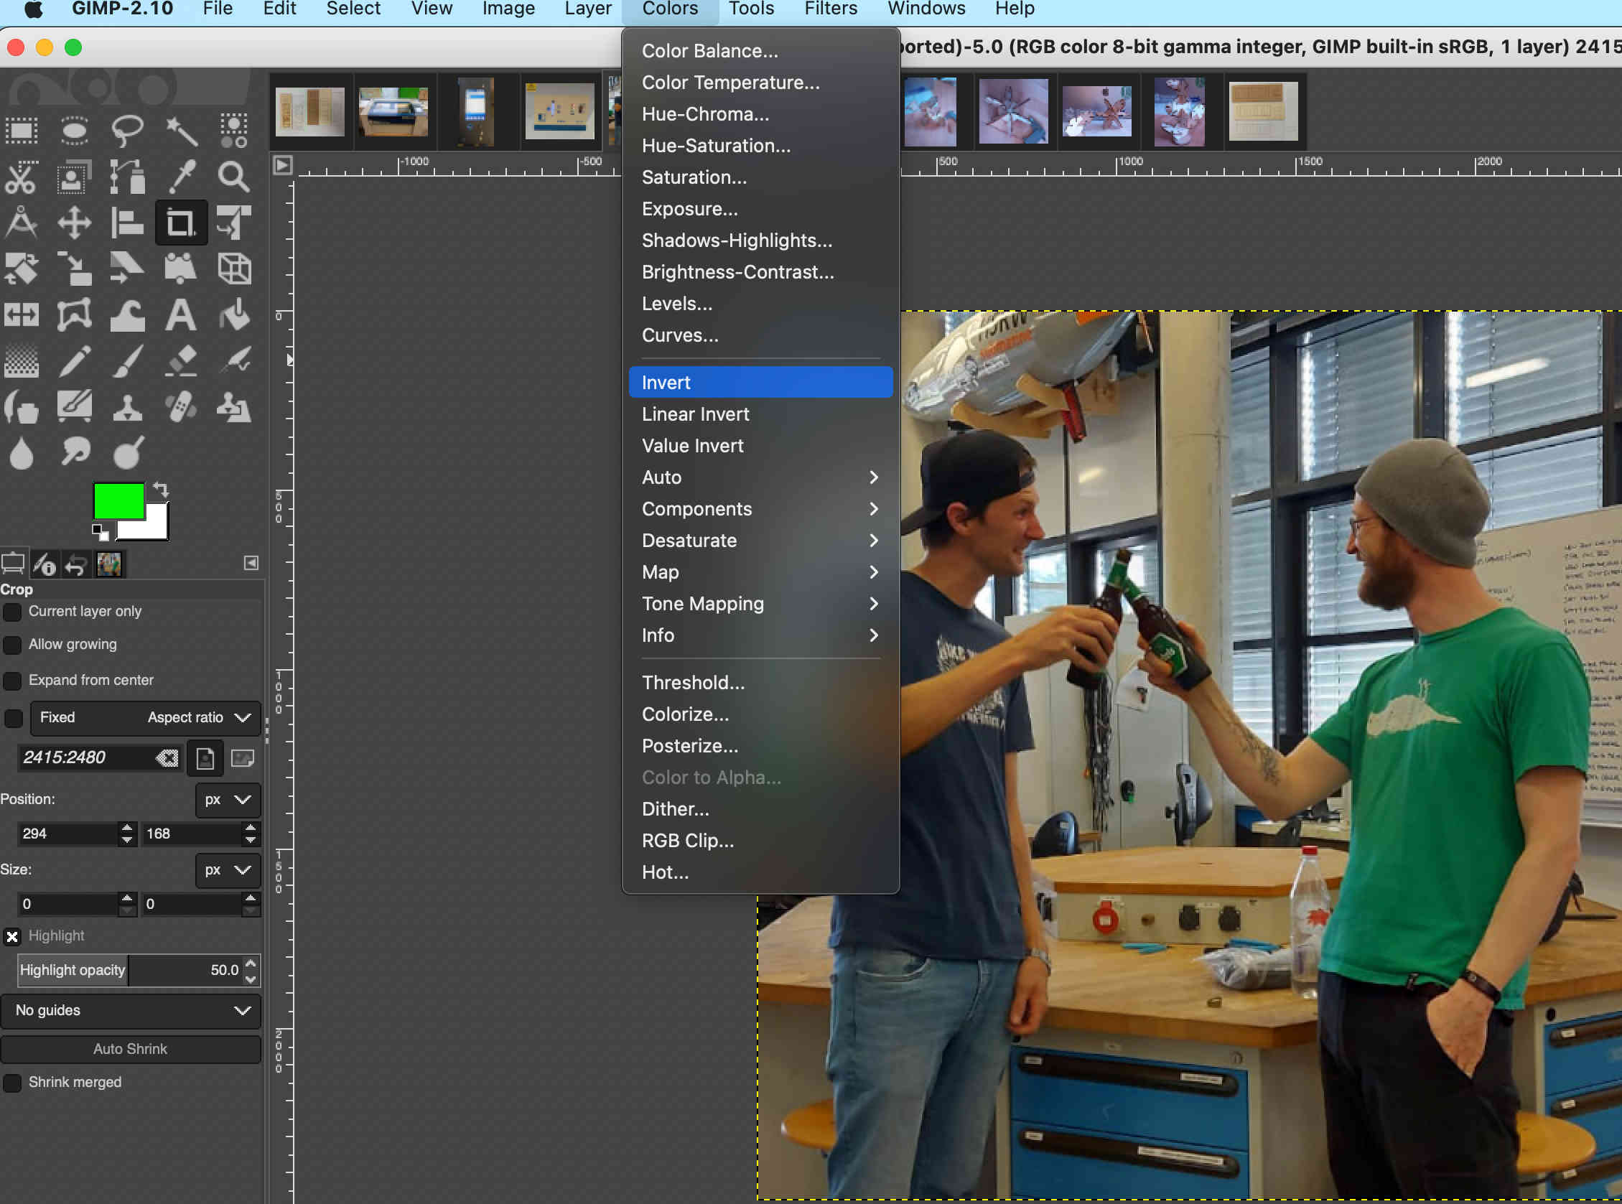Swap foreground and background colors arrow

161,490
